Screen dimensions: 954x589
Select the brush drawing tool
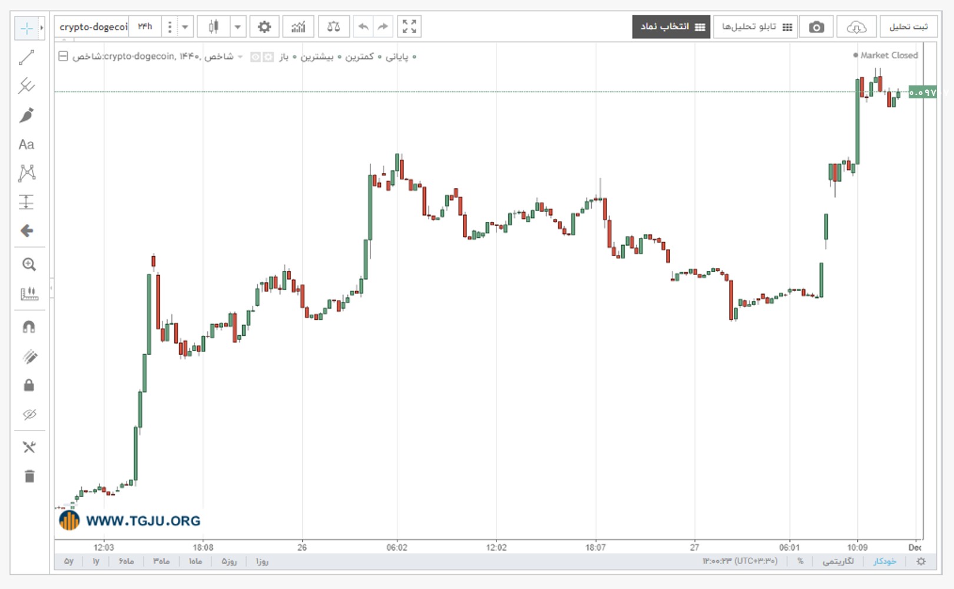26,115
